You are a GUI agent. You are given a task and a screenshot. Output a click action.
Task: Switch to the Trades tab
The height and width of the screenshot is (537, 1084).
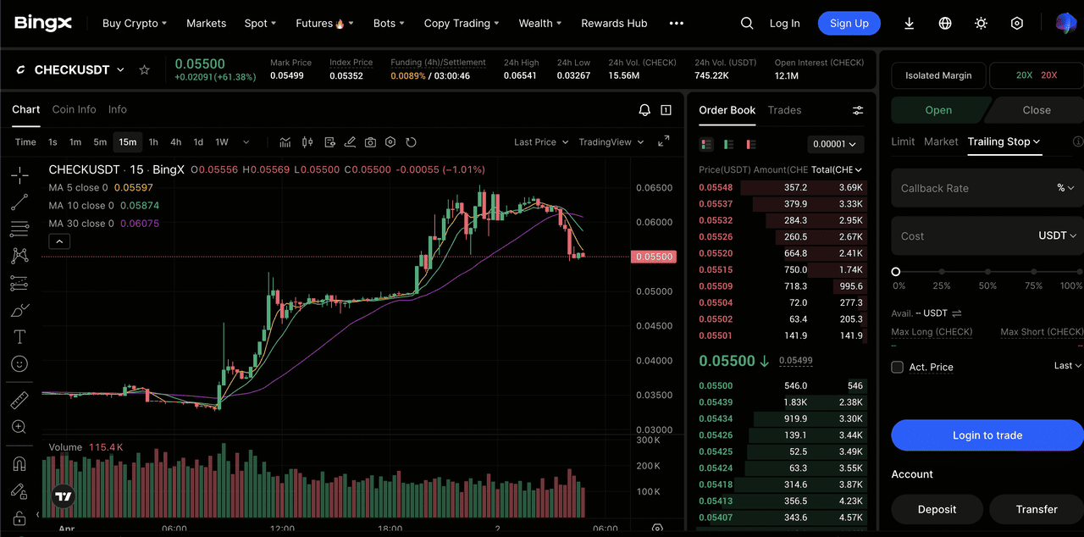point(784,110)
